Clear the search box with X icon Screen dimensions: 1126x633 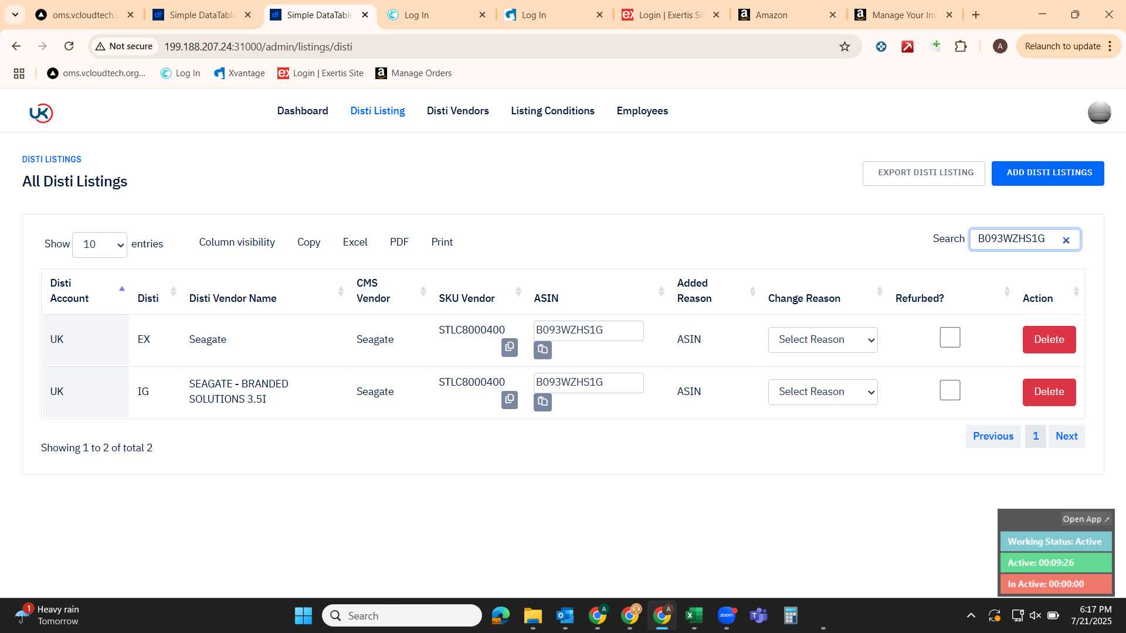tap(1066, 240)
